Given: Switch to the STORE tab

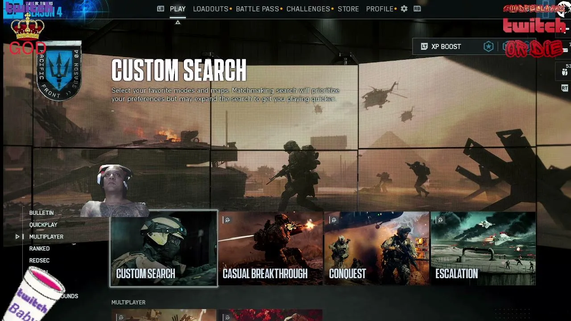Looking at the screenshot, I should click(x=348, y=9).
